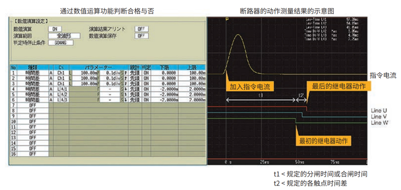Toggle 演算結果プリント OFF setting
The width and height of the screenshot is (401, 190).
point(141,29)
